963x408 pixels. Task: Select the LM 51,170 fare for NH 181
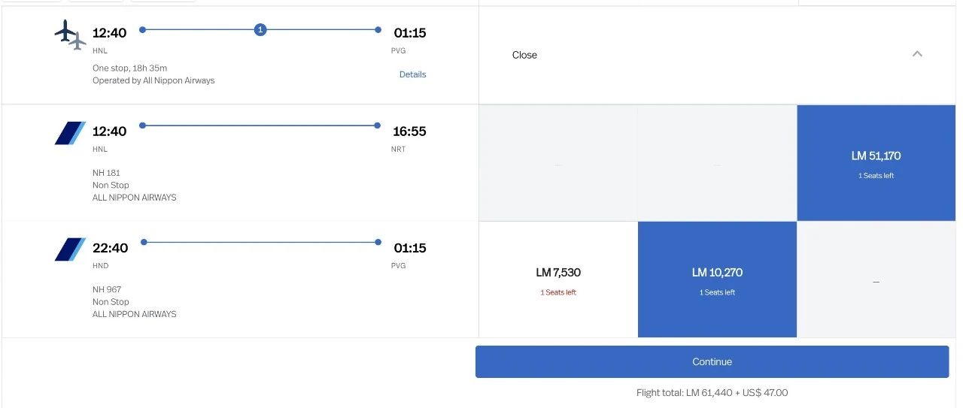876,162
